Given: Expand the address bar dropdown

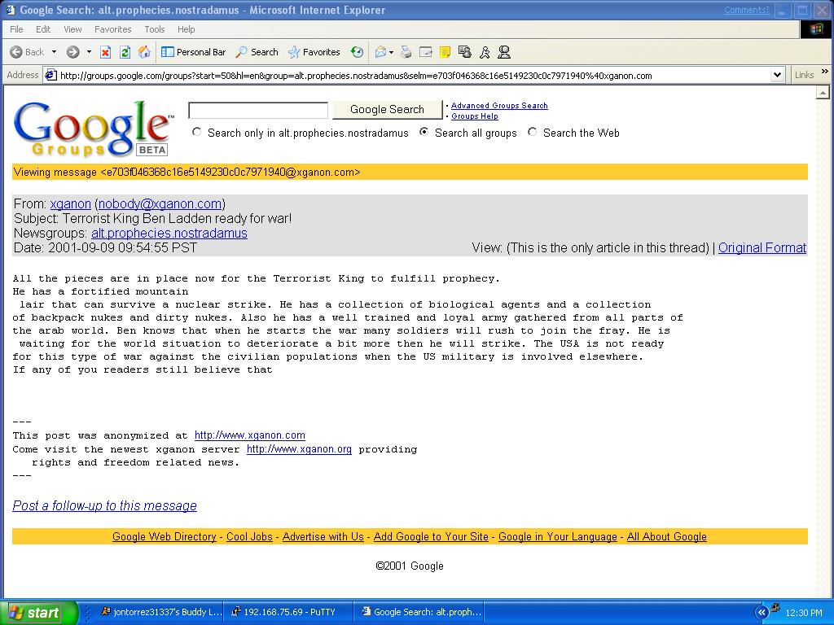Looking at the screenshot, I should click(777, 75).
